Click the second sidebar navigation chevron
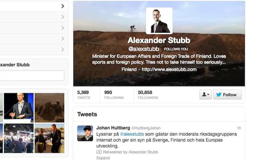 tap(63, 17)
